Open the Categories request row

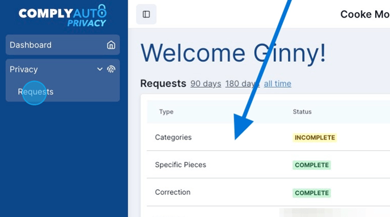pos(268,137)
